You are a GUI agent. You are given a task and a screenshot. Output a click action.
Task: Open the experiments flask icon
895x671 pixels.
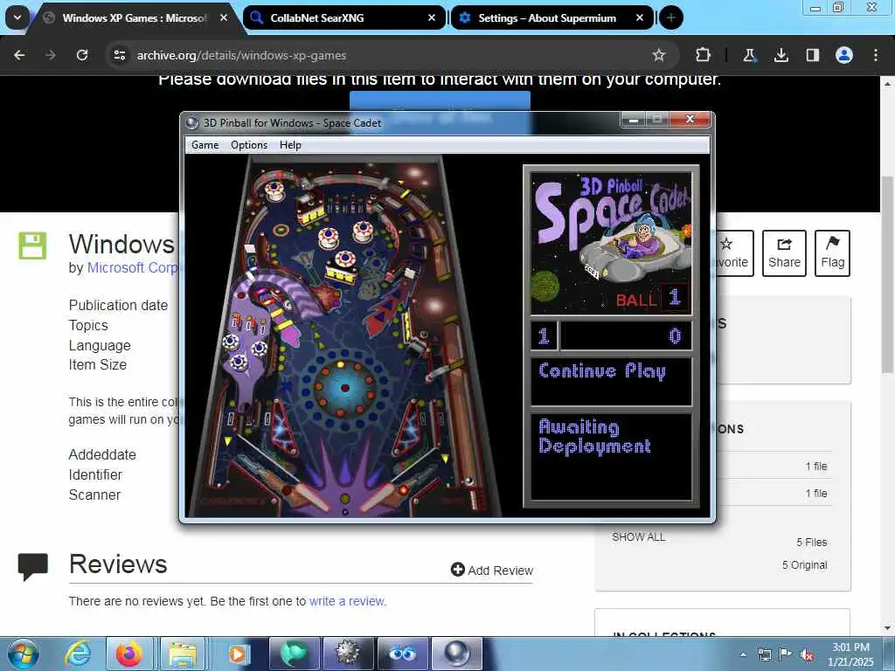tap(749, 55)
